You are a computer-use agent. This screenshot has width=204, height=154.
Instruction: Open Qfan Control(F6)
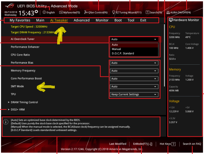(x=96, y=13)
